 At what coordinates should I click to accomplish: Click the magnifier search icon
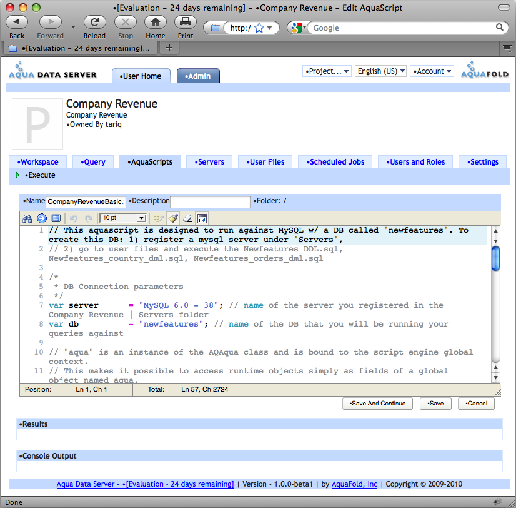500,28
